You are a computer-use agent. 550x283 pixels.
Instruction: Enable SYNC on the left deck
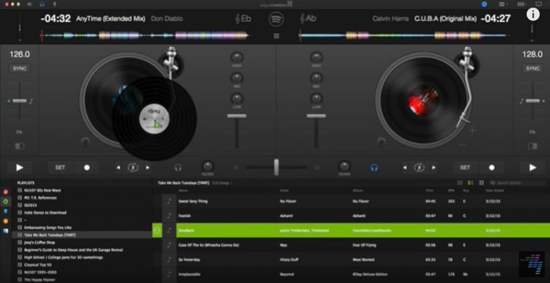(19, 69)
